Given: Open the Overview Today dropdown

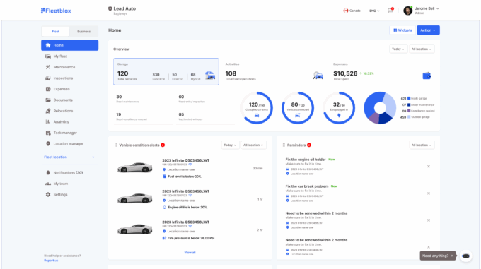Looking at the screenshot, I should 398,49.
